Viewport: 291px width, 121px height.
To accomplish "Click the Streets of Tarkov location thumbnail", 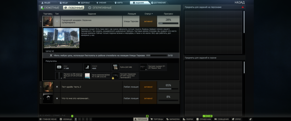I will [61, 38].
